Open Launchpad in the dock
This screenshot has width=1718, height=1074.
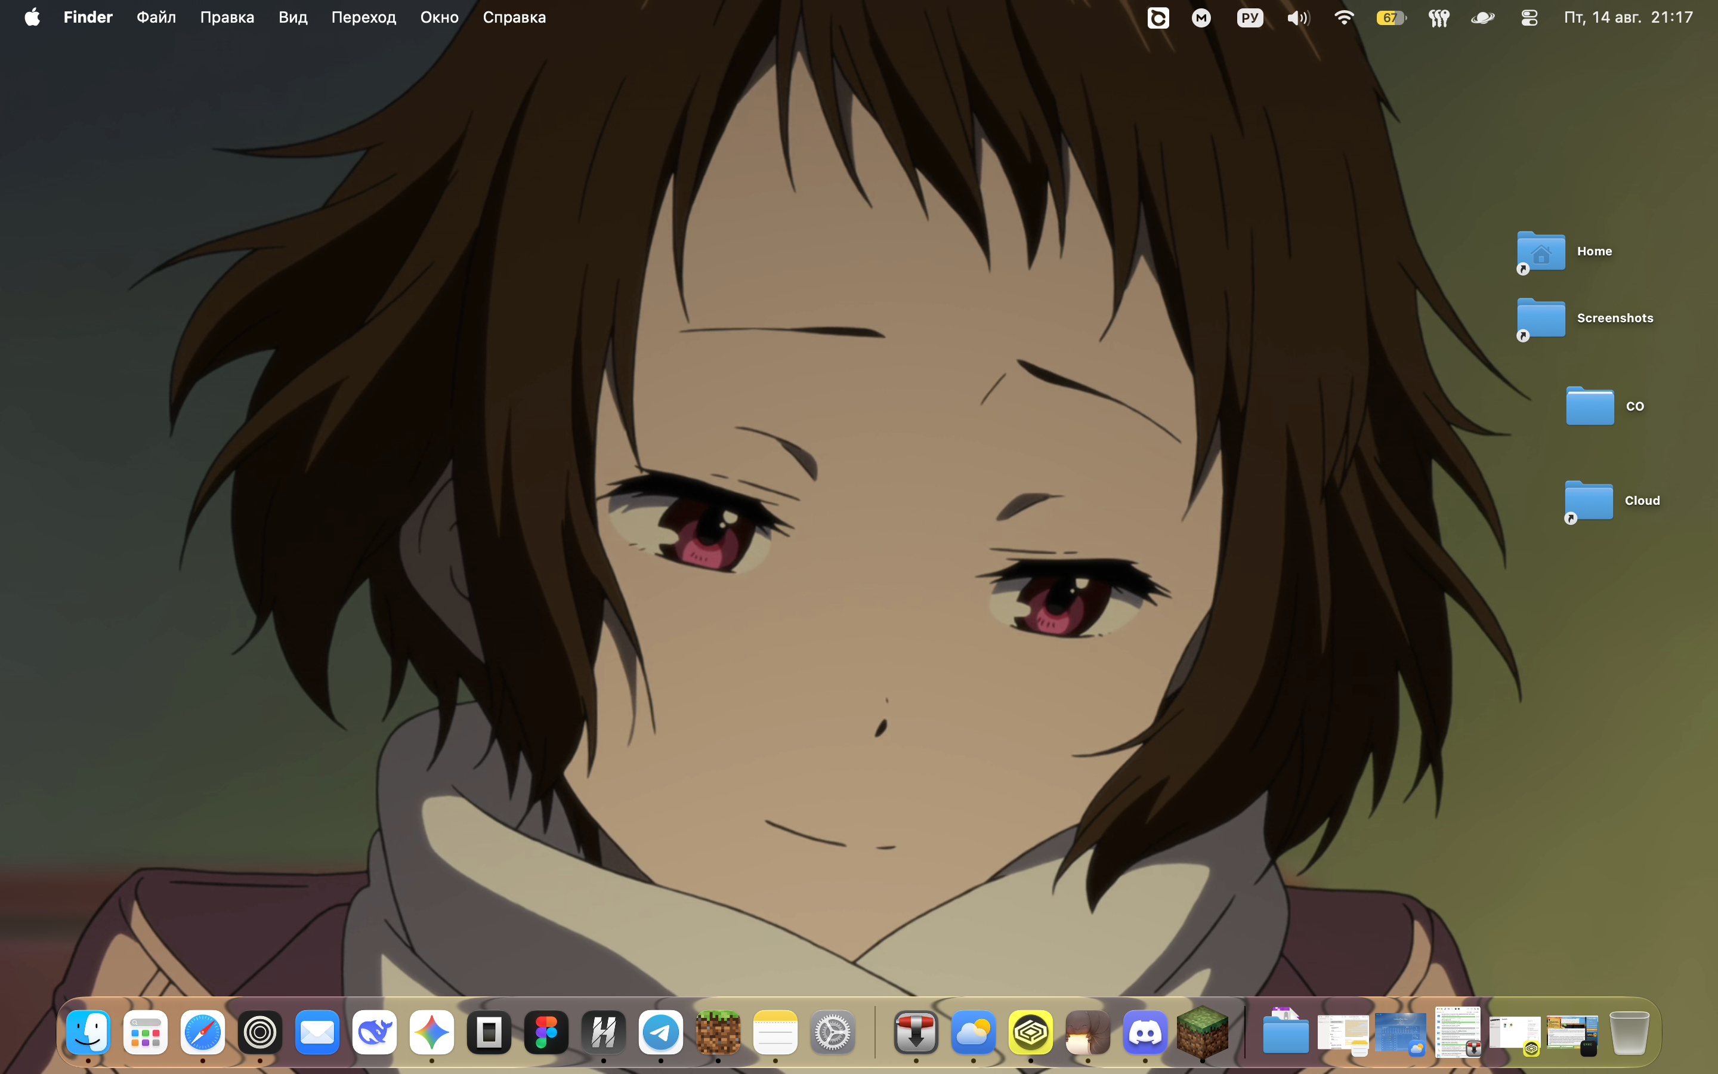(146, 1032)
